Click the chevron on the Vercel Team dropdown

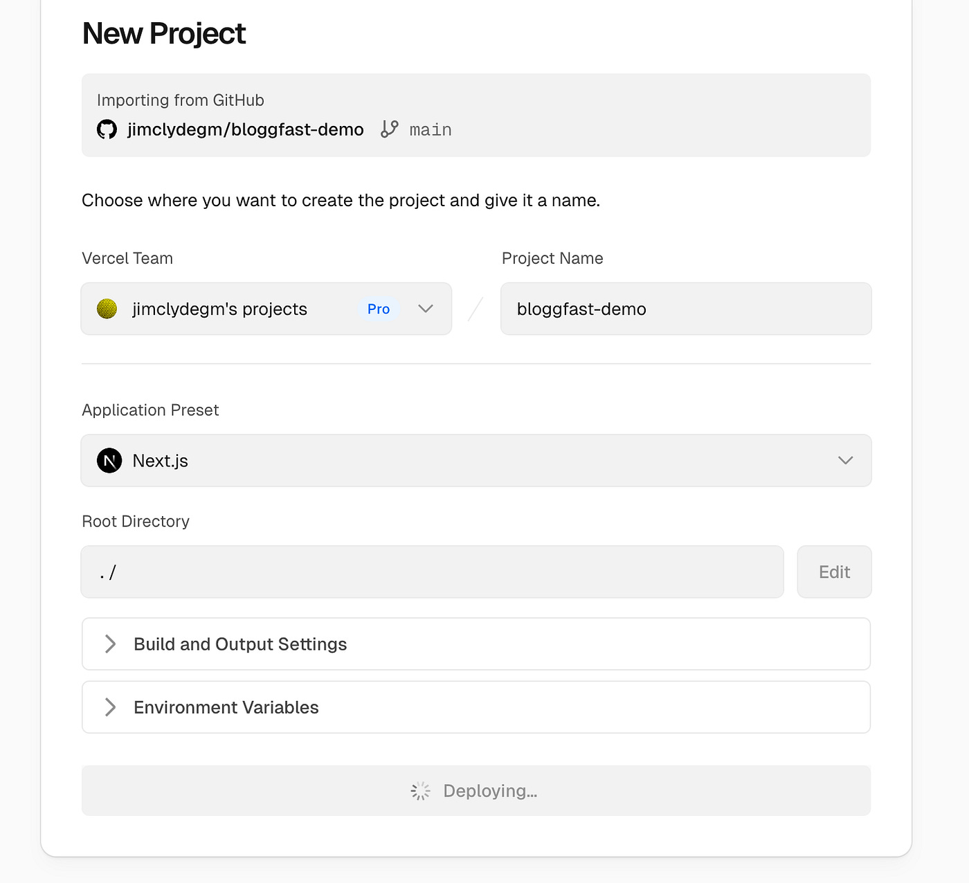426,309
